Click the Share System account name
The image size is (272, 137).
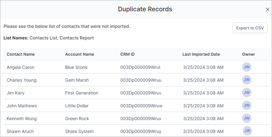point(80,131)
